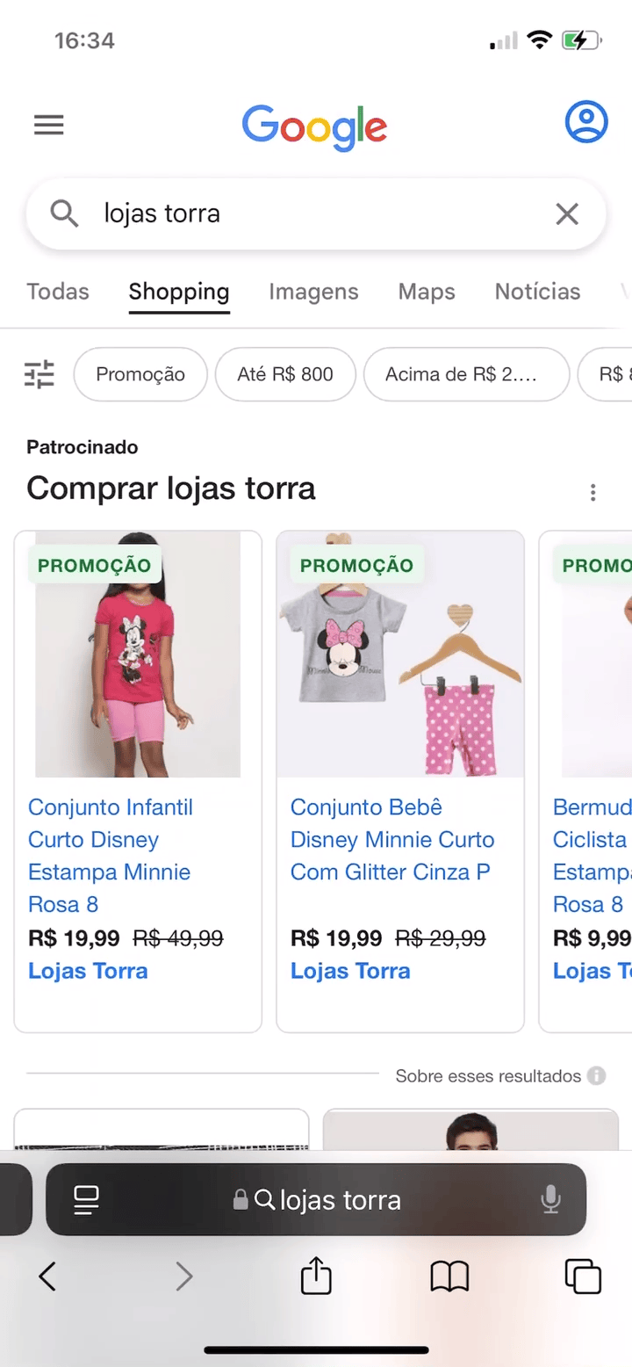Switch to the Maps tab

pyautogui.click(x=427, y=292)
